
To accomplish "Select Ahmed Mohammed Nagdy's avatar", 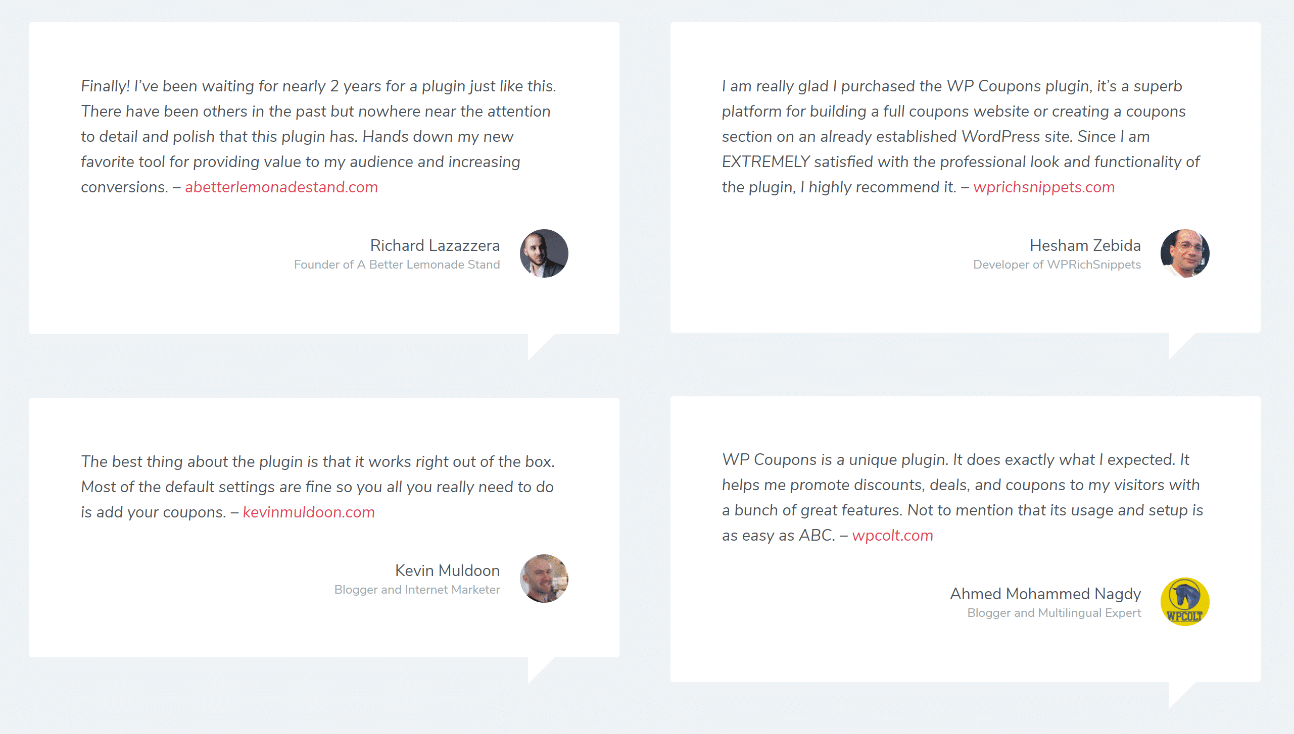I will click(1187, 602).
